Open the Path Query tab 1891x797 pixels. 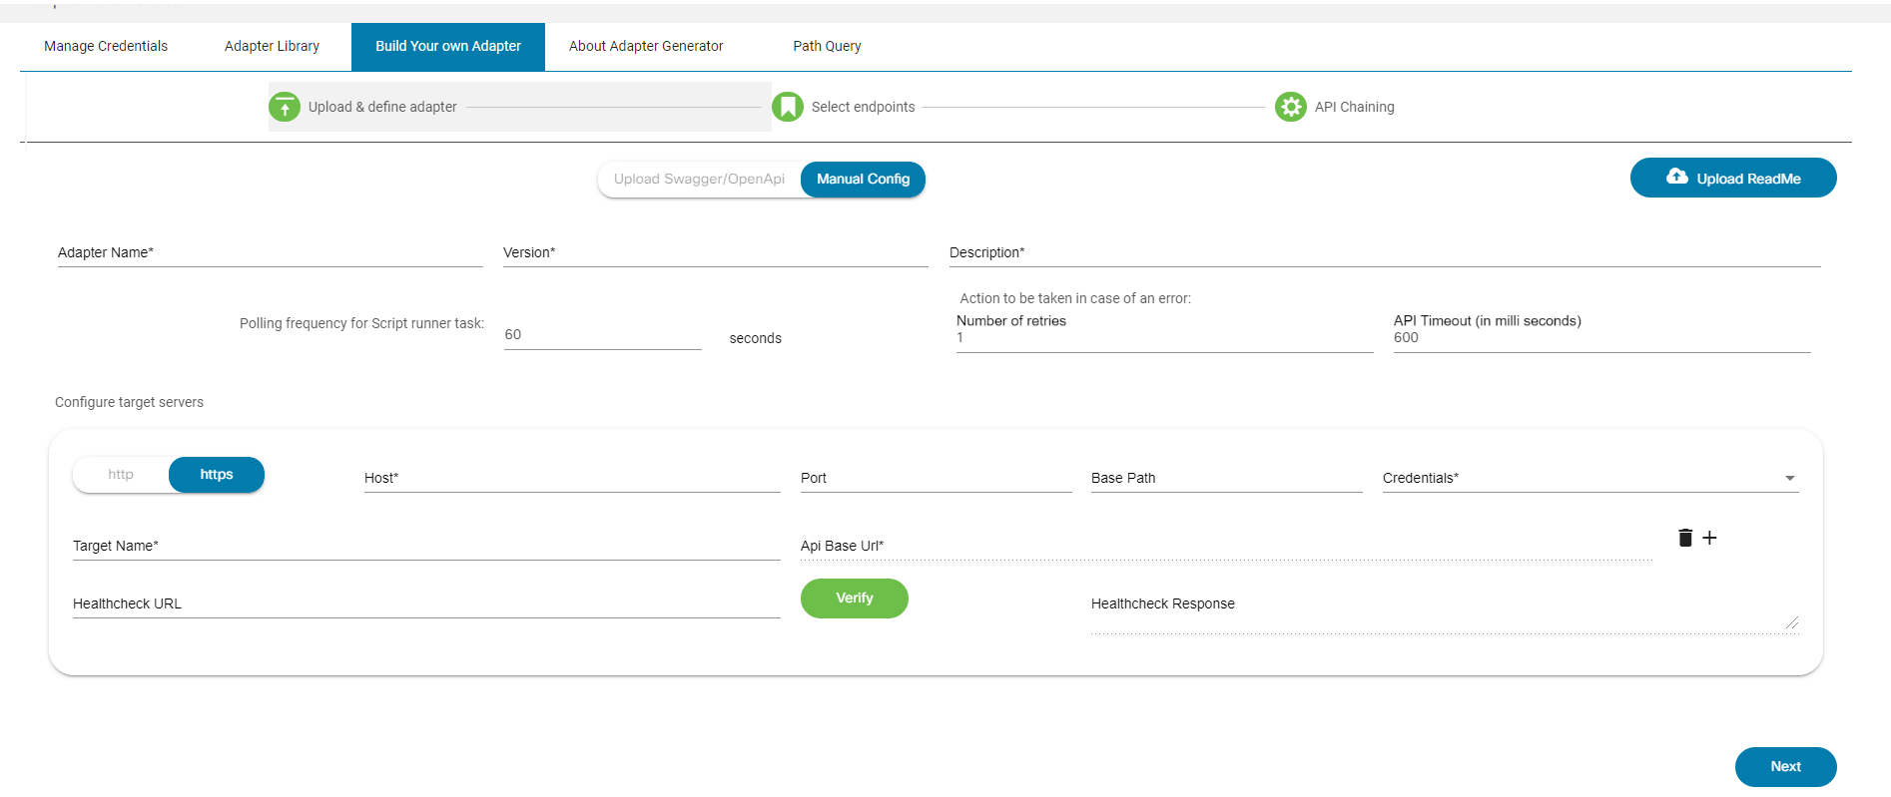click(x=827, y=47)
